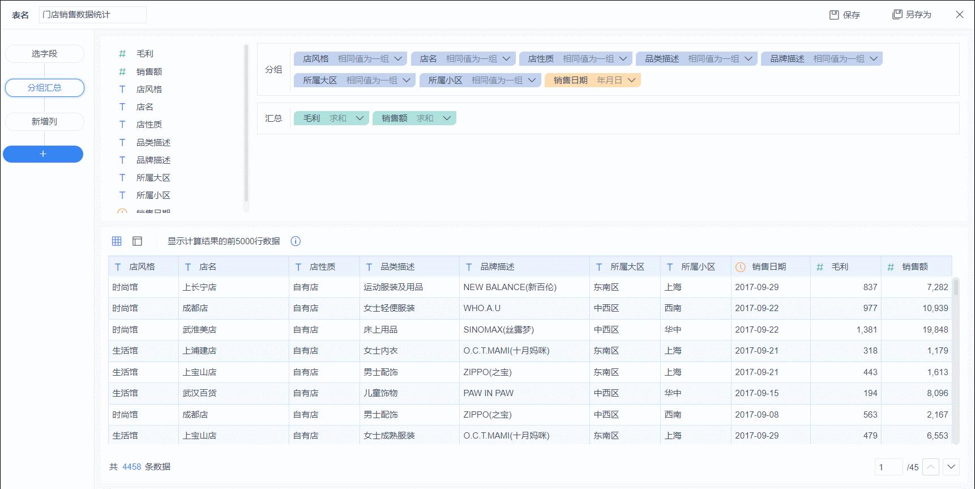Viewport: 975px width, 489px height.
Task: Click the sales value 19,848
Action: (935, 330)
